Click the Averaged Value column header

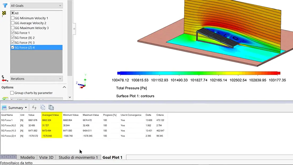pyautogui.click(x=50, y=115)
